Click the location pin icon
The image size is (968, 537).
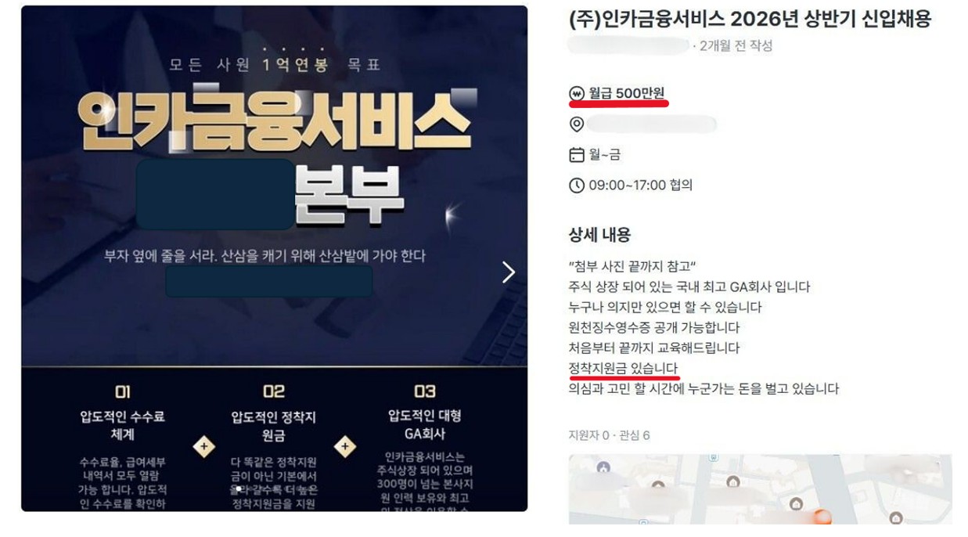577,124
